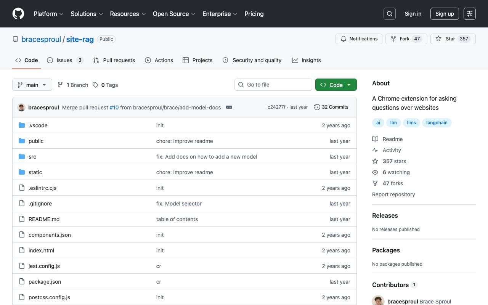Open the green Code dropdown button

(336, 85)
